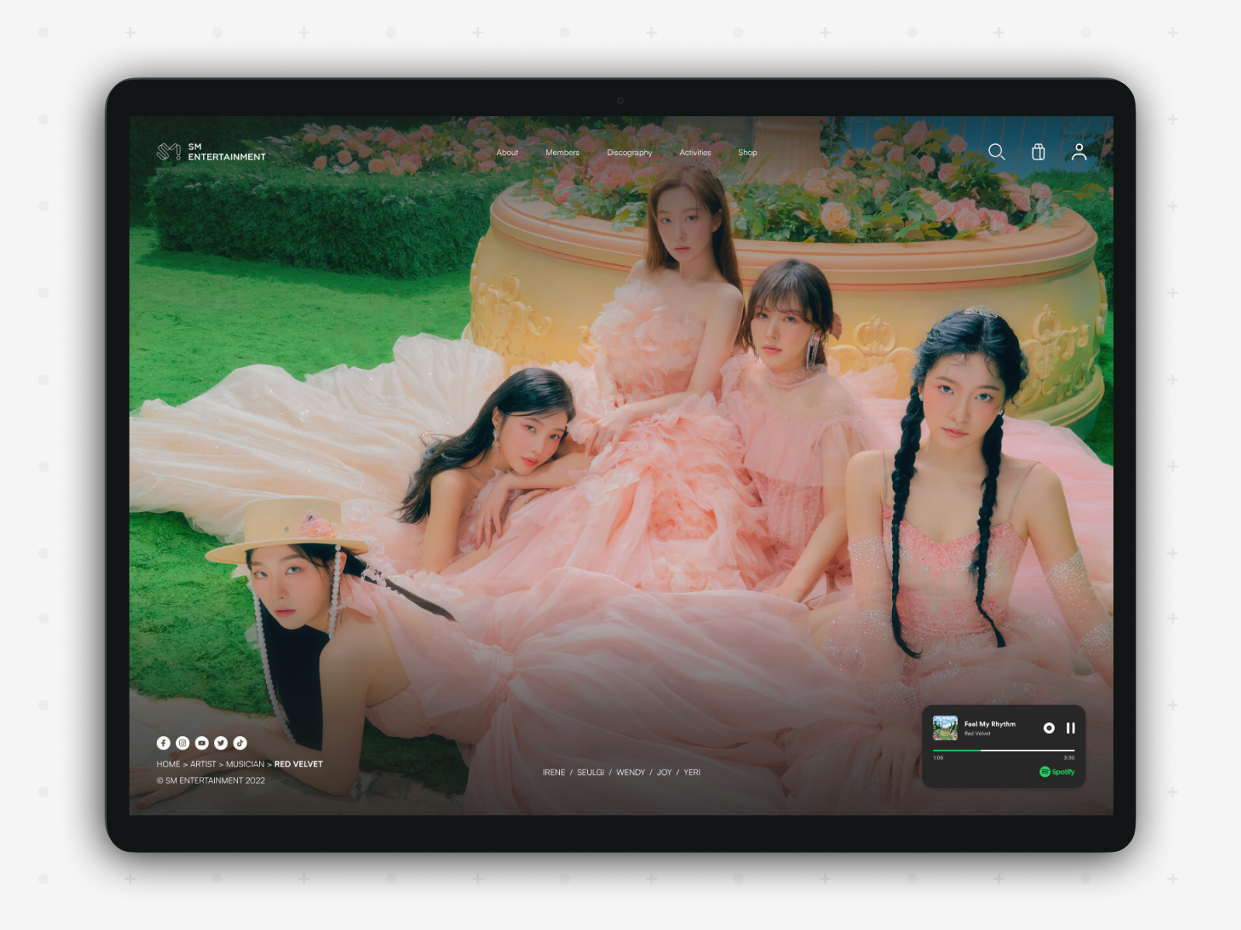1241x930 pixels.
Task: Click the Feel My Rhythm album art thumbnail
Action: pyautogui.click(x=944, y=728)
